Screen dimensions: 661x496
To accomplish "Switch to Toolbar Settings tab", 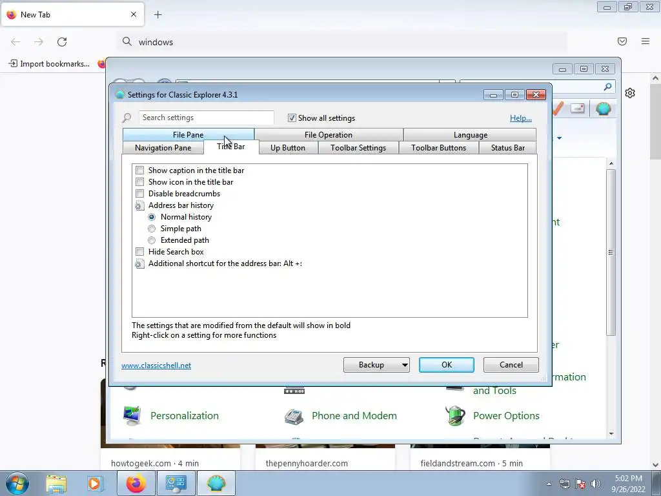I will click(x=358, y=148).
